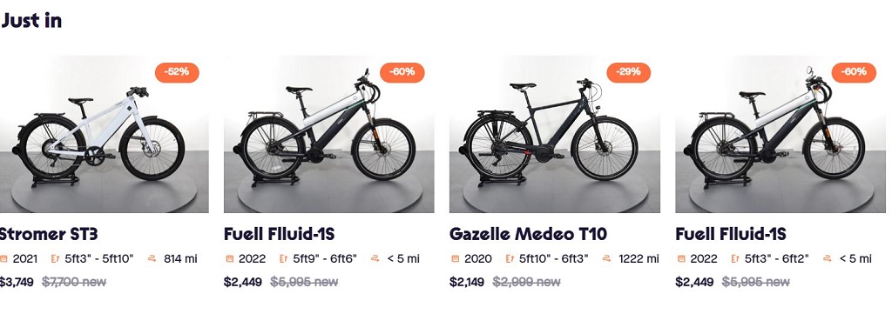Click the calendar icon on the last Fuell listing
The image size is (892, 314).
[681, 259]
